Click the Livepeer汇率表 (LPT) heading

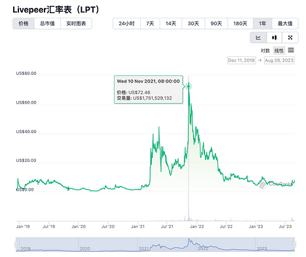pyautogui.click(x=56, y=10)
